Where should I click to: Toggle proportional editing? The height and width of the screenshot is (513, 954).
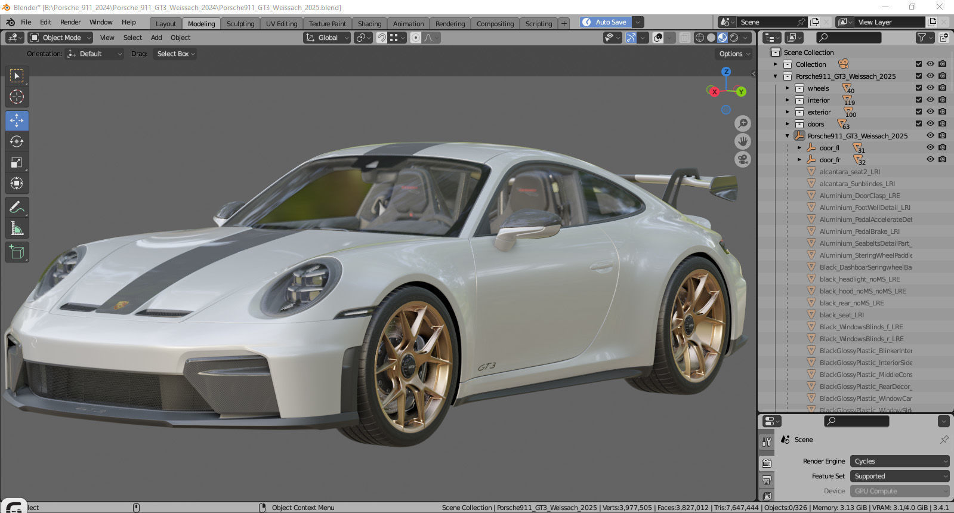pos(416,38)
